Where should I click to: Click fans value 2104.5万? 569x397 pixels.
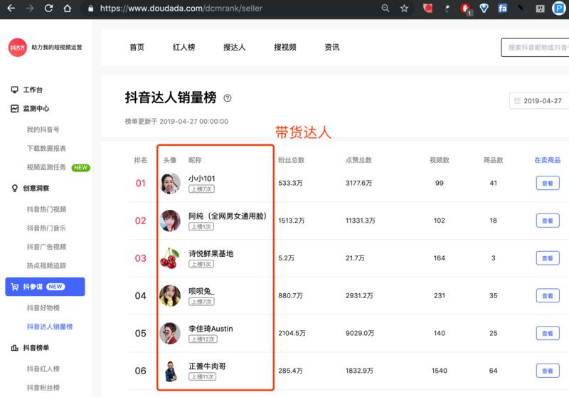tap(292, 333)
